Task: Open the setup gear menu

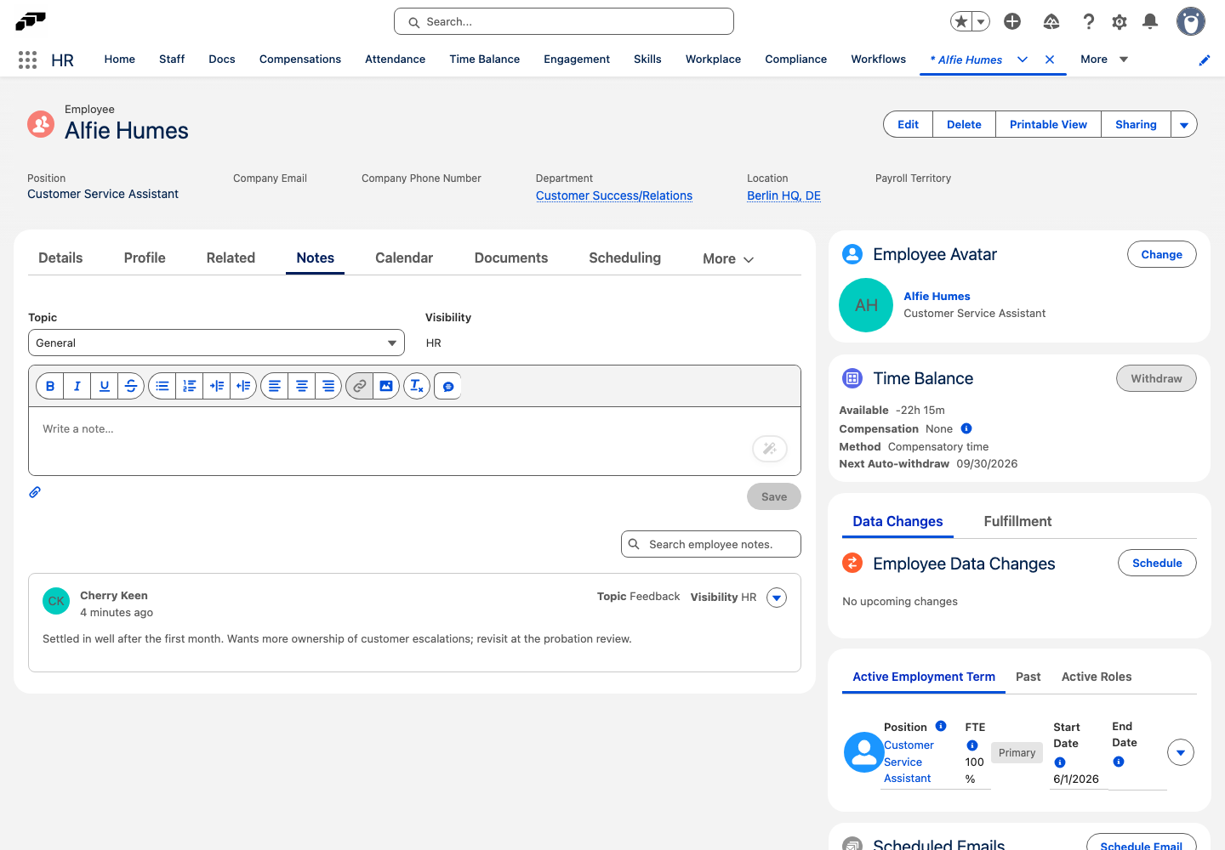Action: click(x=1120, y=22)
